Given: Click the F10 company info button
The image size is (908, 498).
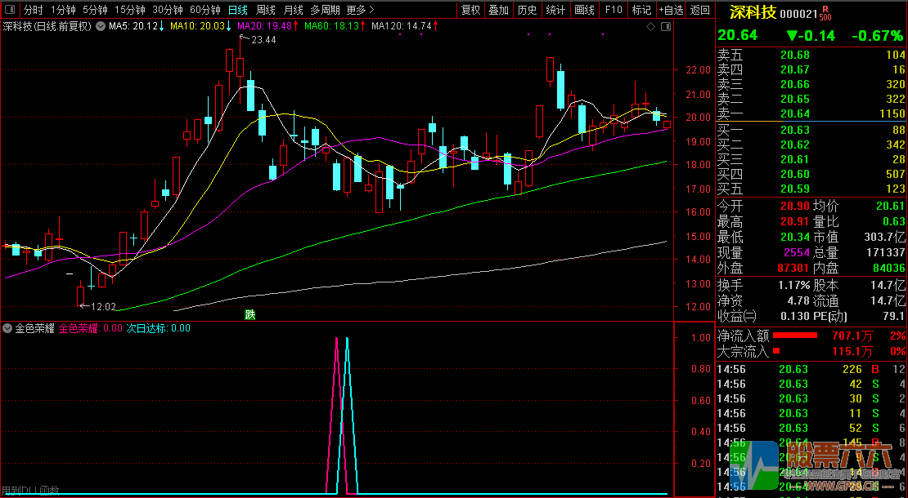Looking at the screenshot, I should 613,10.
